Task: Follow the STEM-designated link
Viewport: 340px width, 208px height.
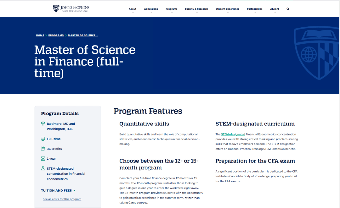Action: click(233, 134)
